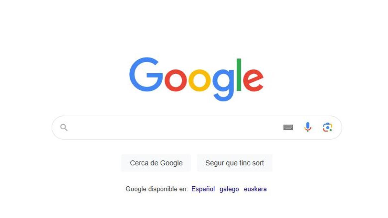The height and width of the screenshot is (218, 388).
Task: Click the green letter l in logo
Action: [x=239, y=75]
